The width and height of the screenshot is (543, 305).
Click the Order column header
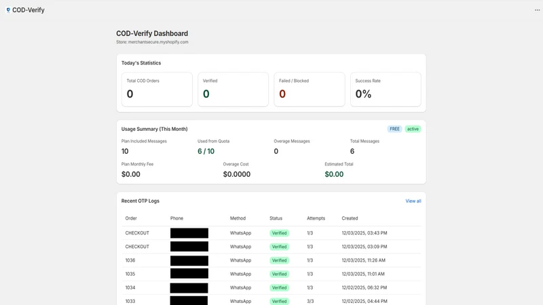pyautogui.click(x=131, y=218)
